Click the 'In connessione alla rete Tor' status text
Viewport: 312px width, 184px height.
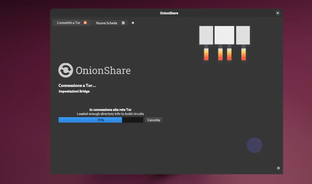tap(110, 109)
